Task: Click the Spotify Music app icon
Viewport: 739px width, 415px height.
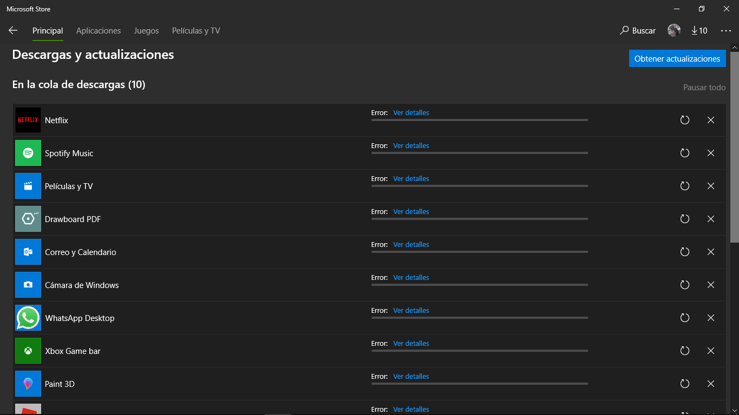Action: (x=28, y=153)
